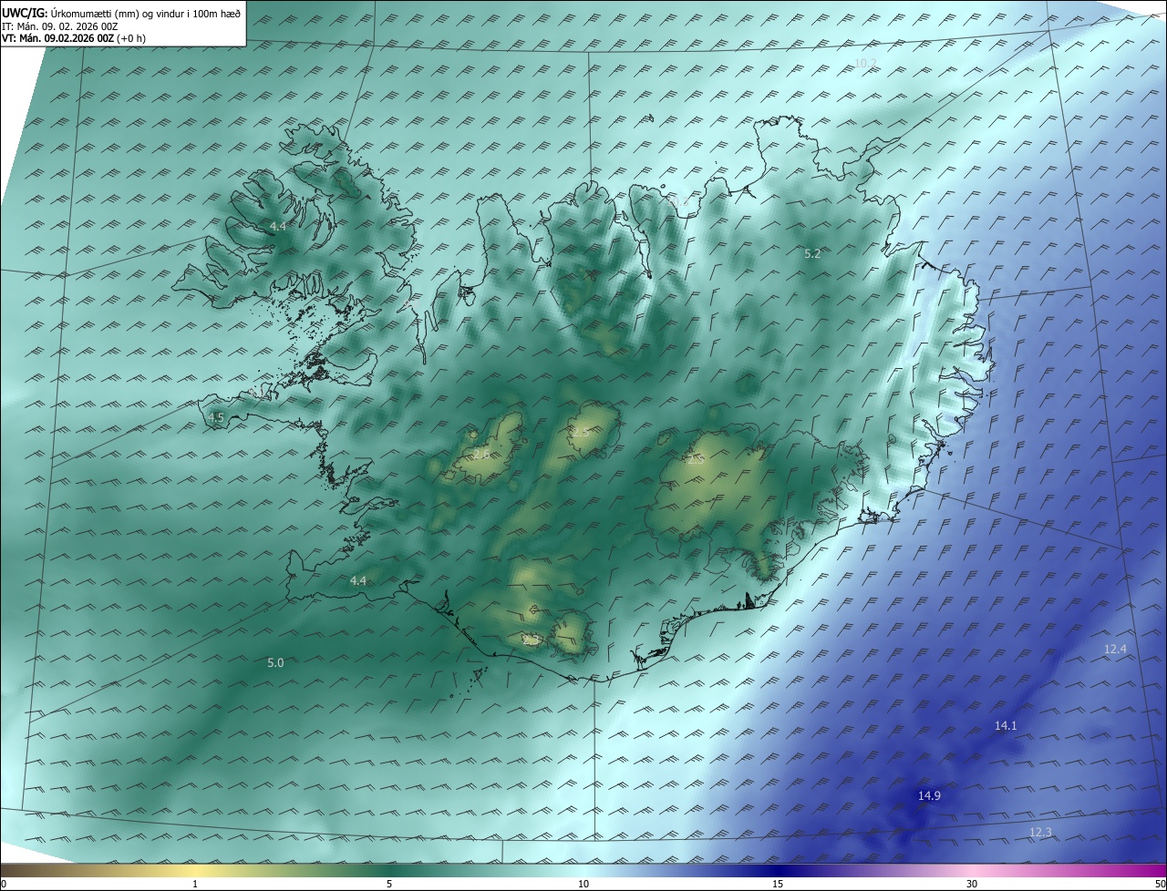Click the colorbar tick label 10

click(x=583, y=884)
